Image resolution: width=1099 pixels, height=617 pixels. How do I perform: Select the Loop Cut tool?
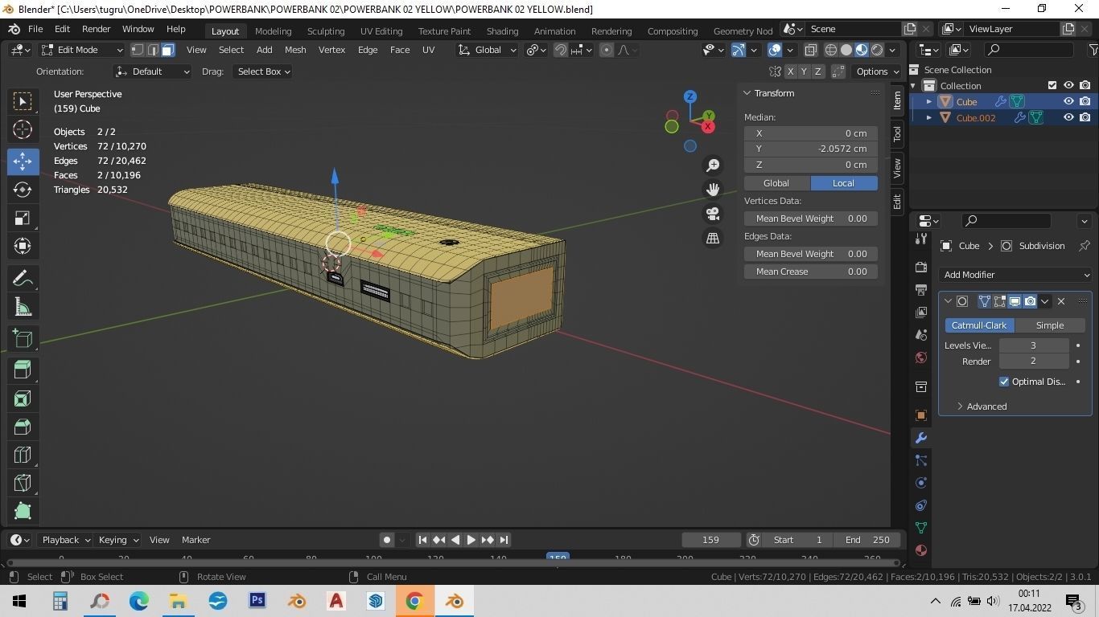click(x=23, y=456)
